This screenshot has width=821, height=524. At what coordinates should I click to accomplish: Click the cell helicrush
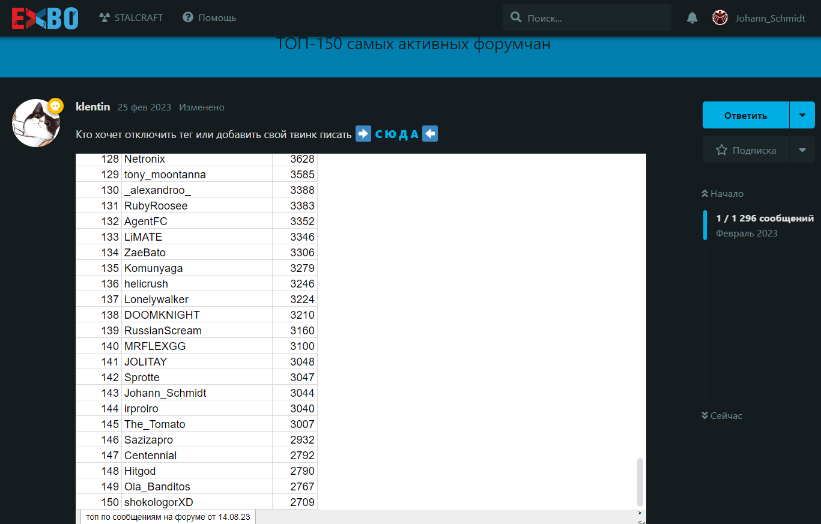pos(197,284)
